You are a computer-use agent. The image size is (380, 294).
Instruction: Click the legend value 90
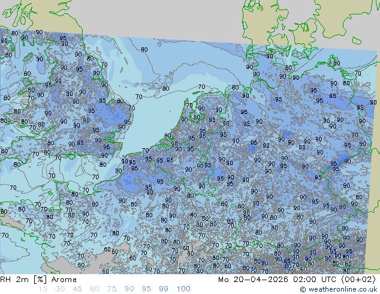[x=129, y=289]
